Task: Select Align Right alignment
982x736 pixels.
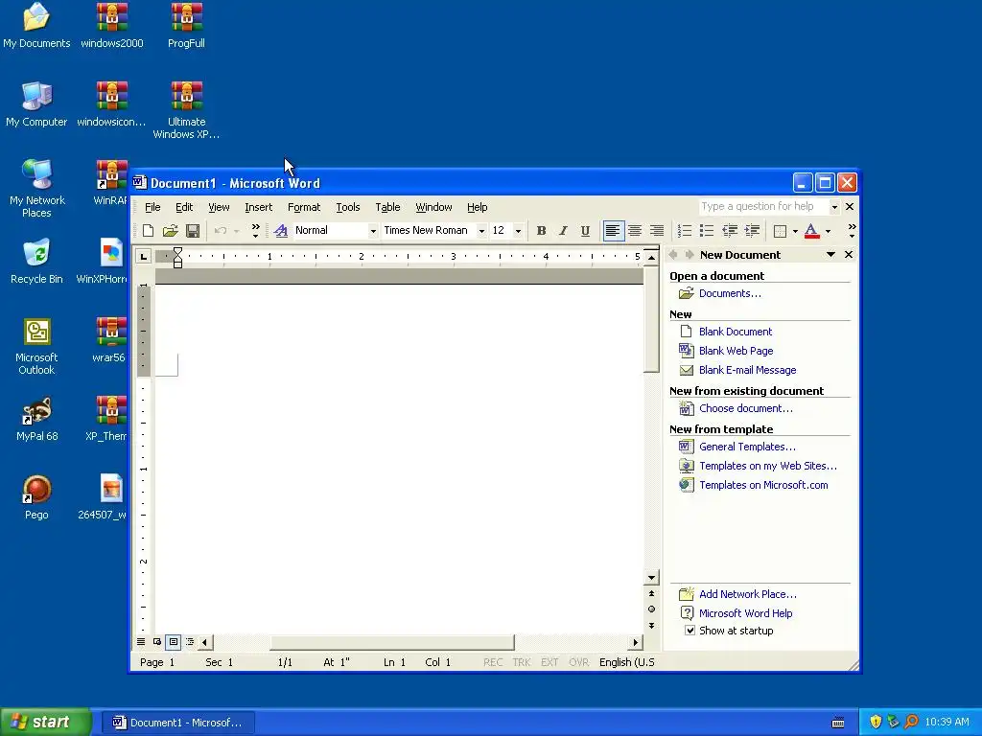Action: [x=656, y=231]
